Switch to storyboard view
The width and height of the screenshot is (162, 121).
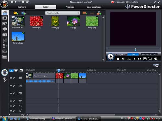click(16, 71)
